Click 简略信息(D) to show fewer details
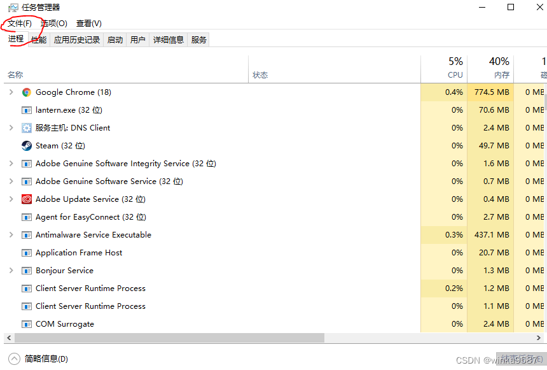The height and width of the screenshot is (370, 547). (x=46, y=359)
